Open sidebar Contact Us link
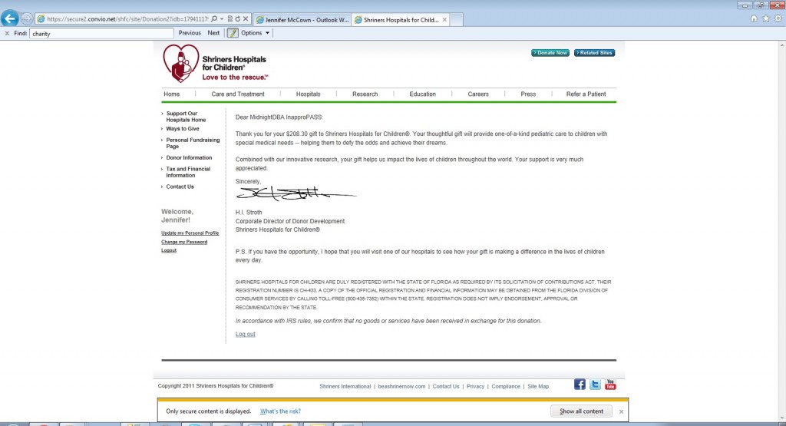This screenshot has height=426, width=786. click(x=180, y=187)
